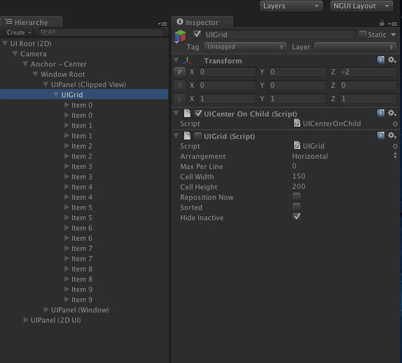Expand the UIPanel (Window) node
Viewport: 402px width, 363px height.
pos(46,310)
